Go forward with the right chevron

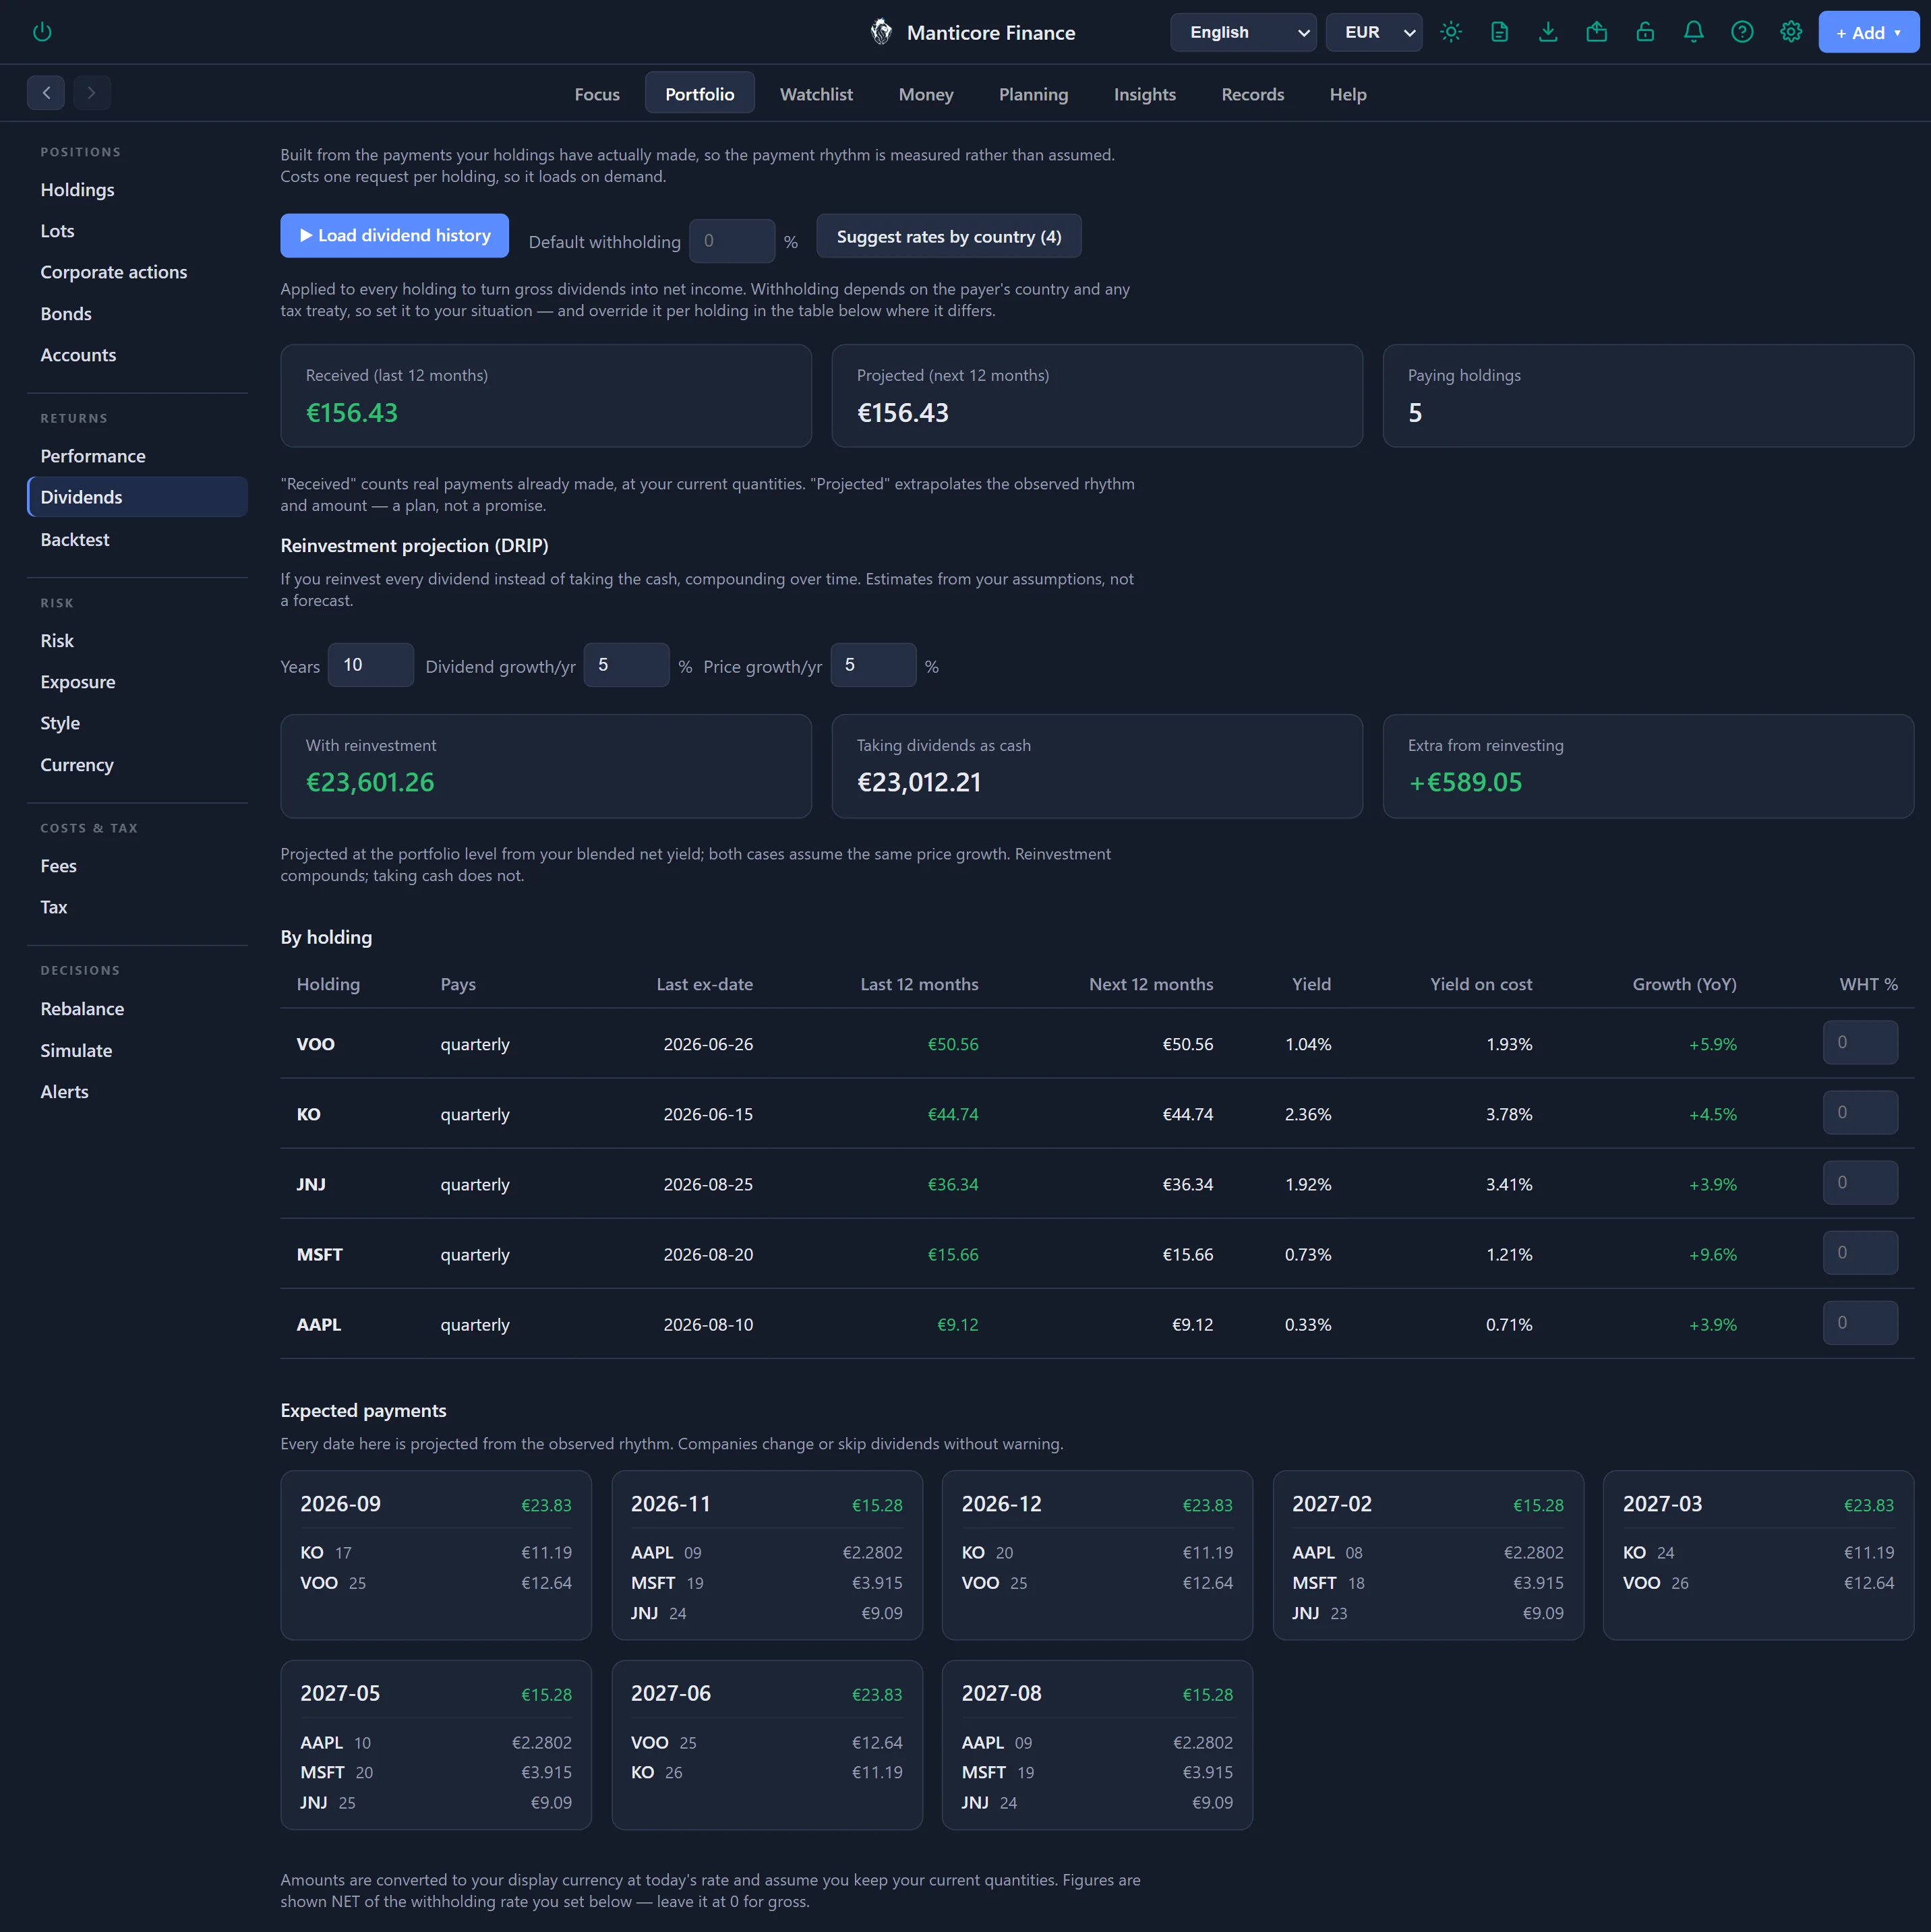[91, 93]
